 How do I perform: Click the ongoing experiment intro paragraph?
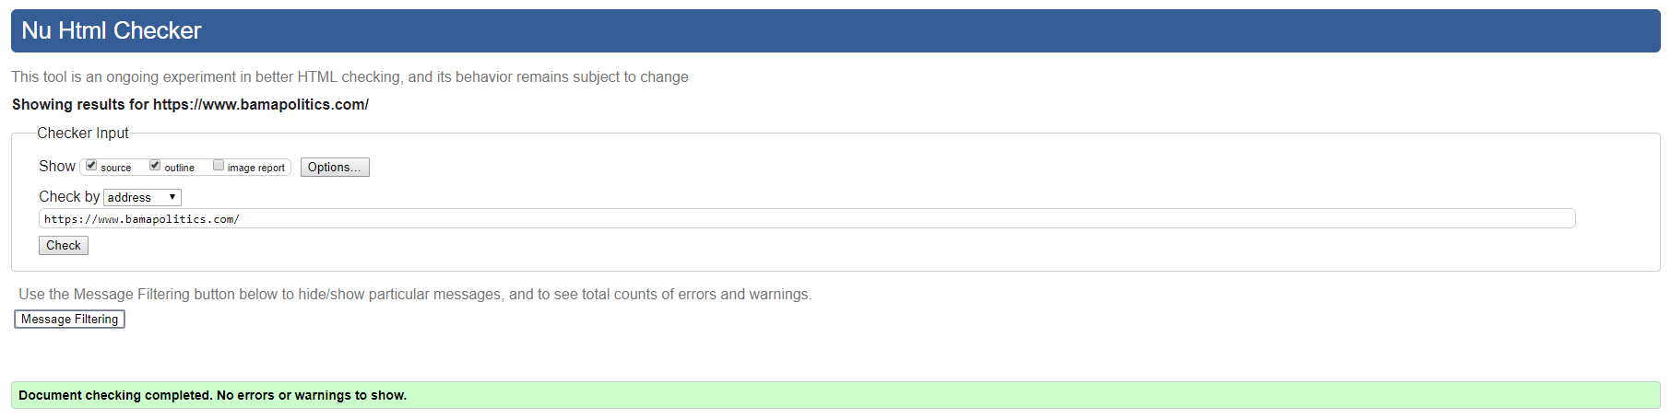click(350, 76)
